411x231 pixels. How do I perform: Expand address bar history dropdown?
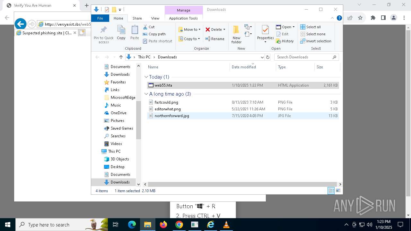(x=262, y=57)
